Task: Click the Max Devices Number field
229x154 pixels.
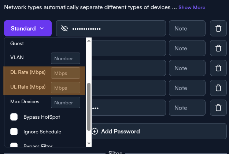Action: (x=66, y=103)
